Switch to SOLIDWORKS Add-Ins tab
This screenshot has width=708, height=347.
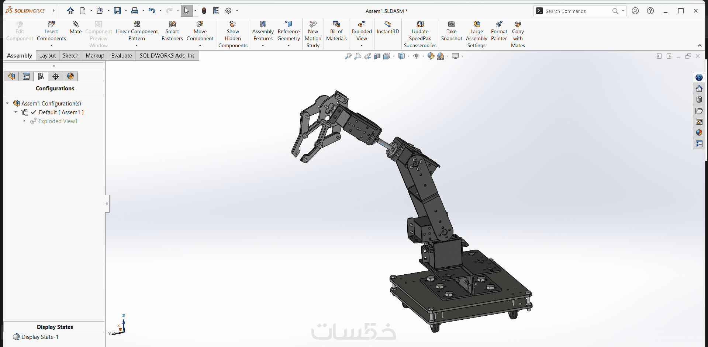pos(167,56)
